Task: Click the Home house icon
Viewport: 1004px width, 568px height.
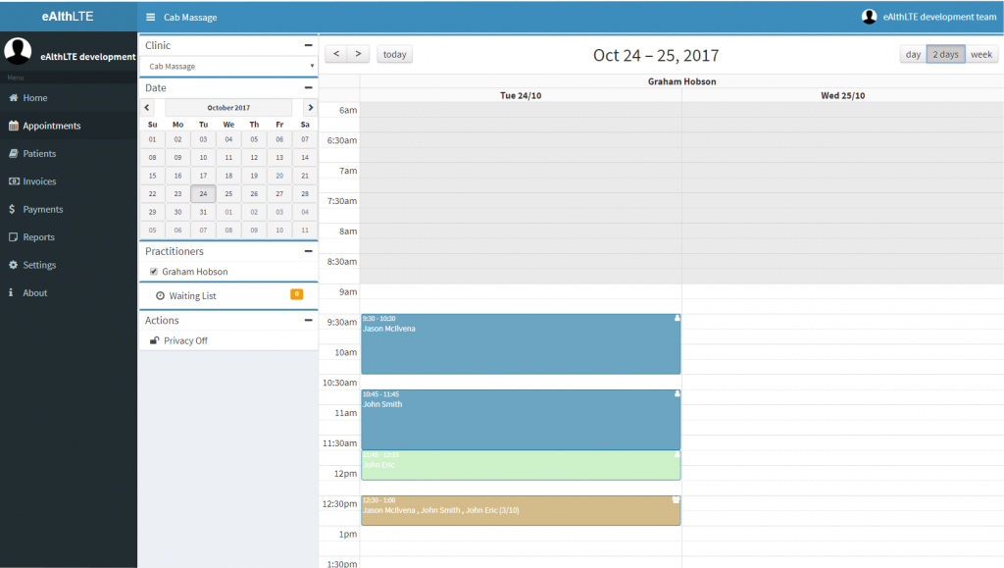Action: click(x=14, y=97)
